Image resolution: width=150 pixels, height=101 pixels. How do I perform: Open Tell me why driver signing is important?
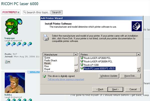click(66, 79)
